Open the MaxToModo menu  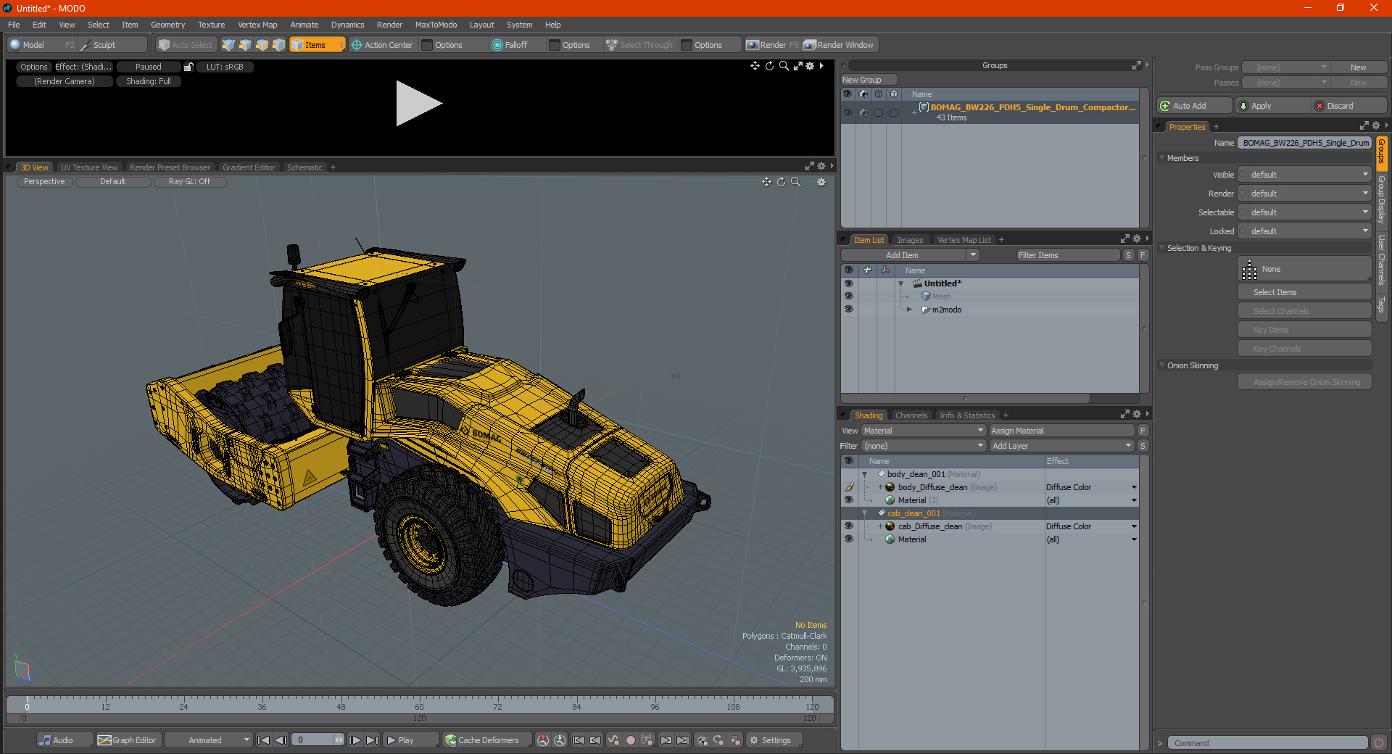(x=436, y=25)
